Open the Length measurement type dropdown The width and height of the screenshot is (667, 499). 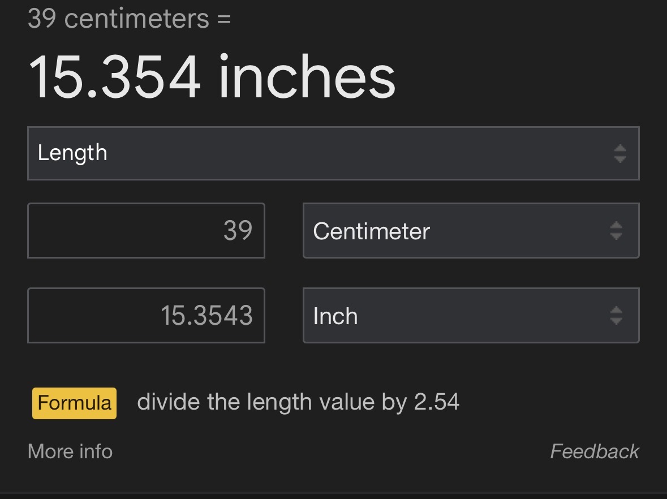[333, 153]
